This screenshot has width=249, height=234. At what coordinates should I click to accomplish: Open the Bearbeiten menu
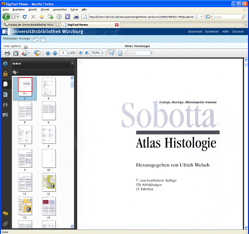(19, 9)
